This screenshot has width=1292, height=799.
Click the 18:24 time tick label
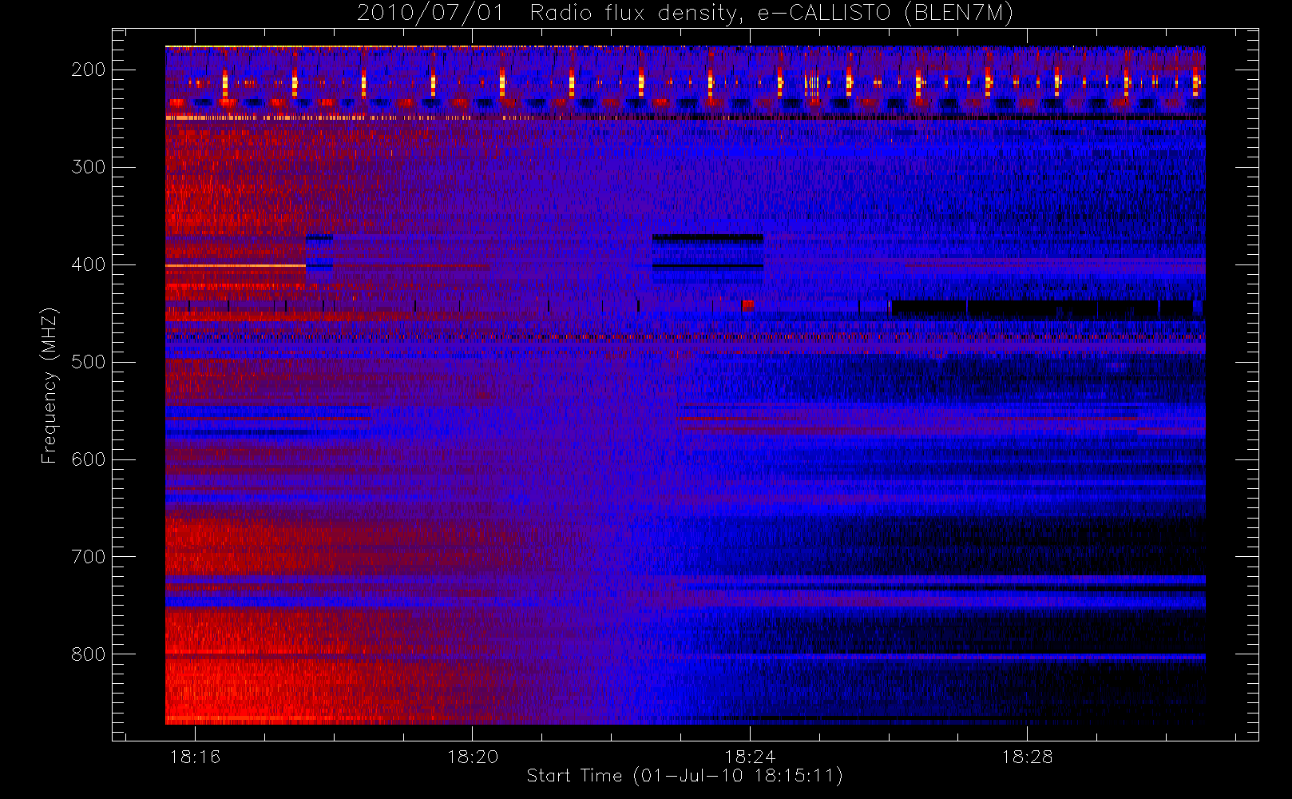coord(750,756)
